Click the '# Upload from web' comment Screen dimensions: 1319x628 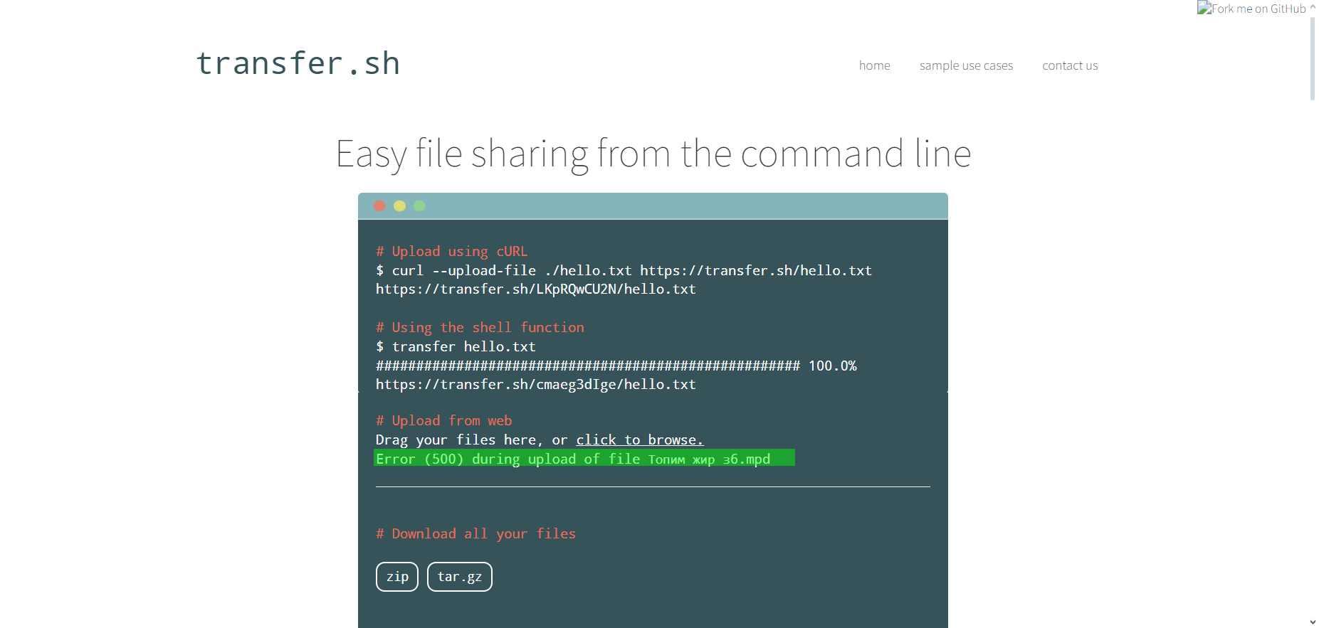coord(443,420)
